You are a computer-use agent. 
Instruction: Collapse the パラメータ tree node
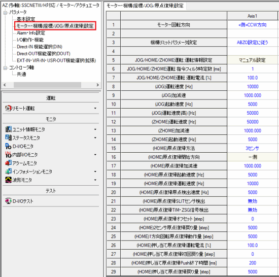[x=6, y=13]
